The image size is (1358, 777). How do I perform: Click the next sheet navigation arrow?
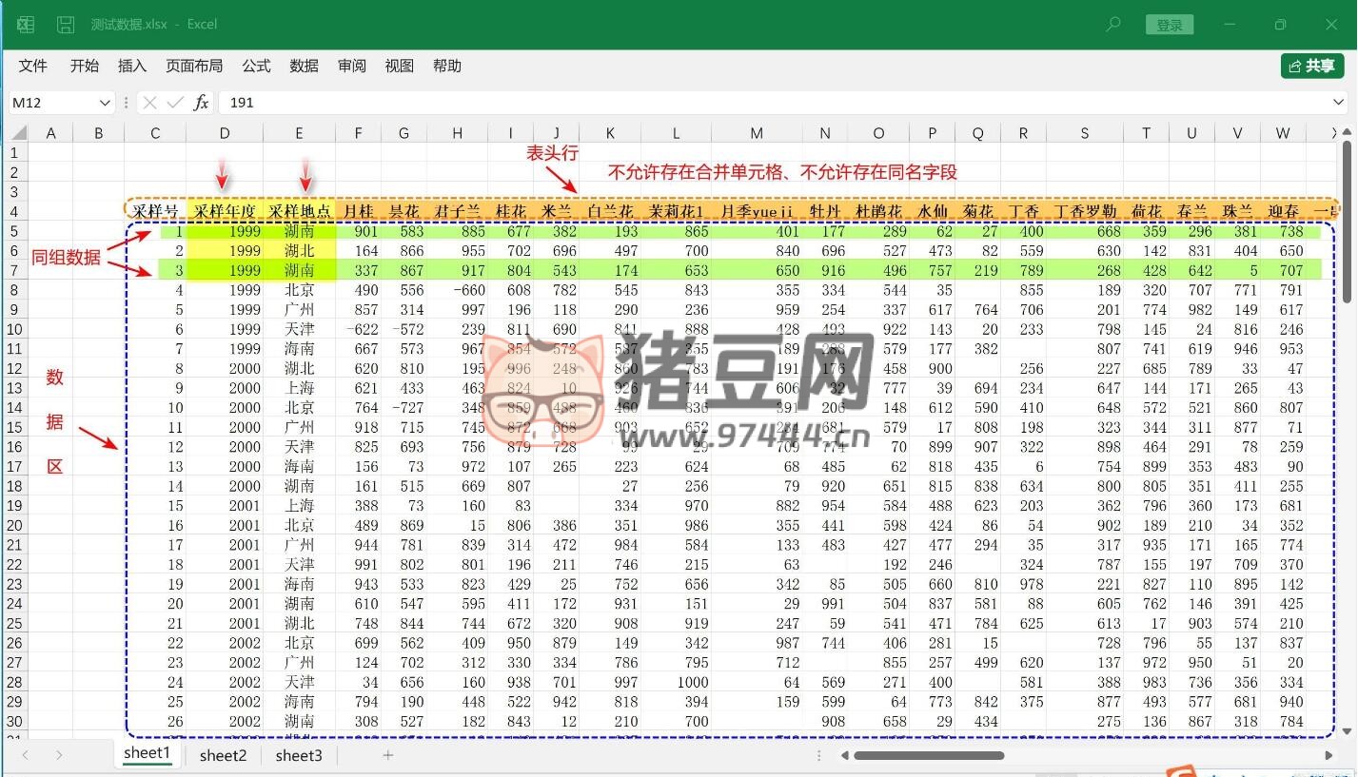coord(59,755)
